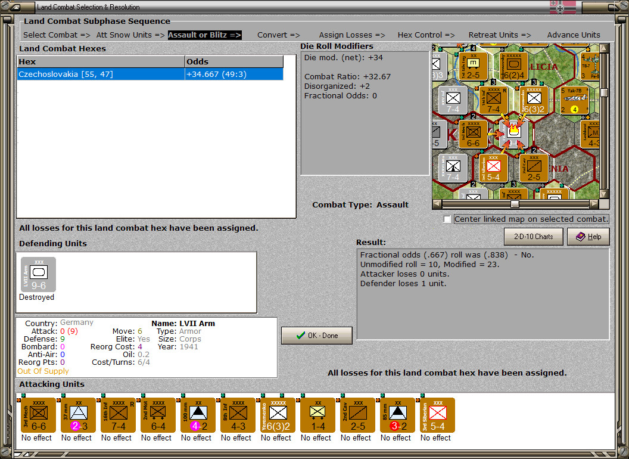Click the Unmodified roll = 10 result line

pyautogui.click(x=429, y=264)
